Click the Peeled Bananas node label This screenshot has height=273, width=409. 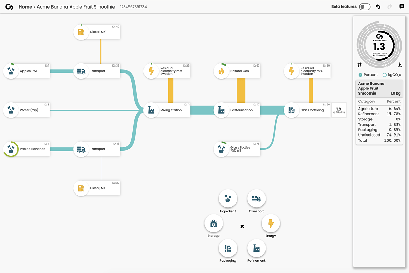pyautogui.click(x=32, y=149)
